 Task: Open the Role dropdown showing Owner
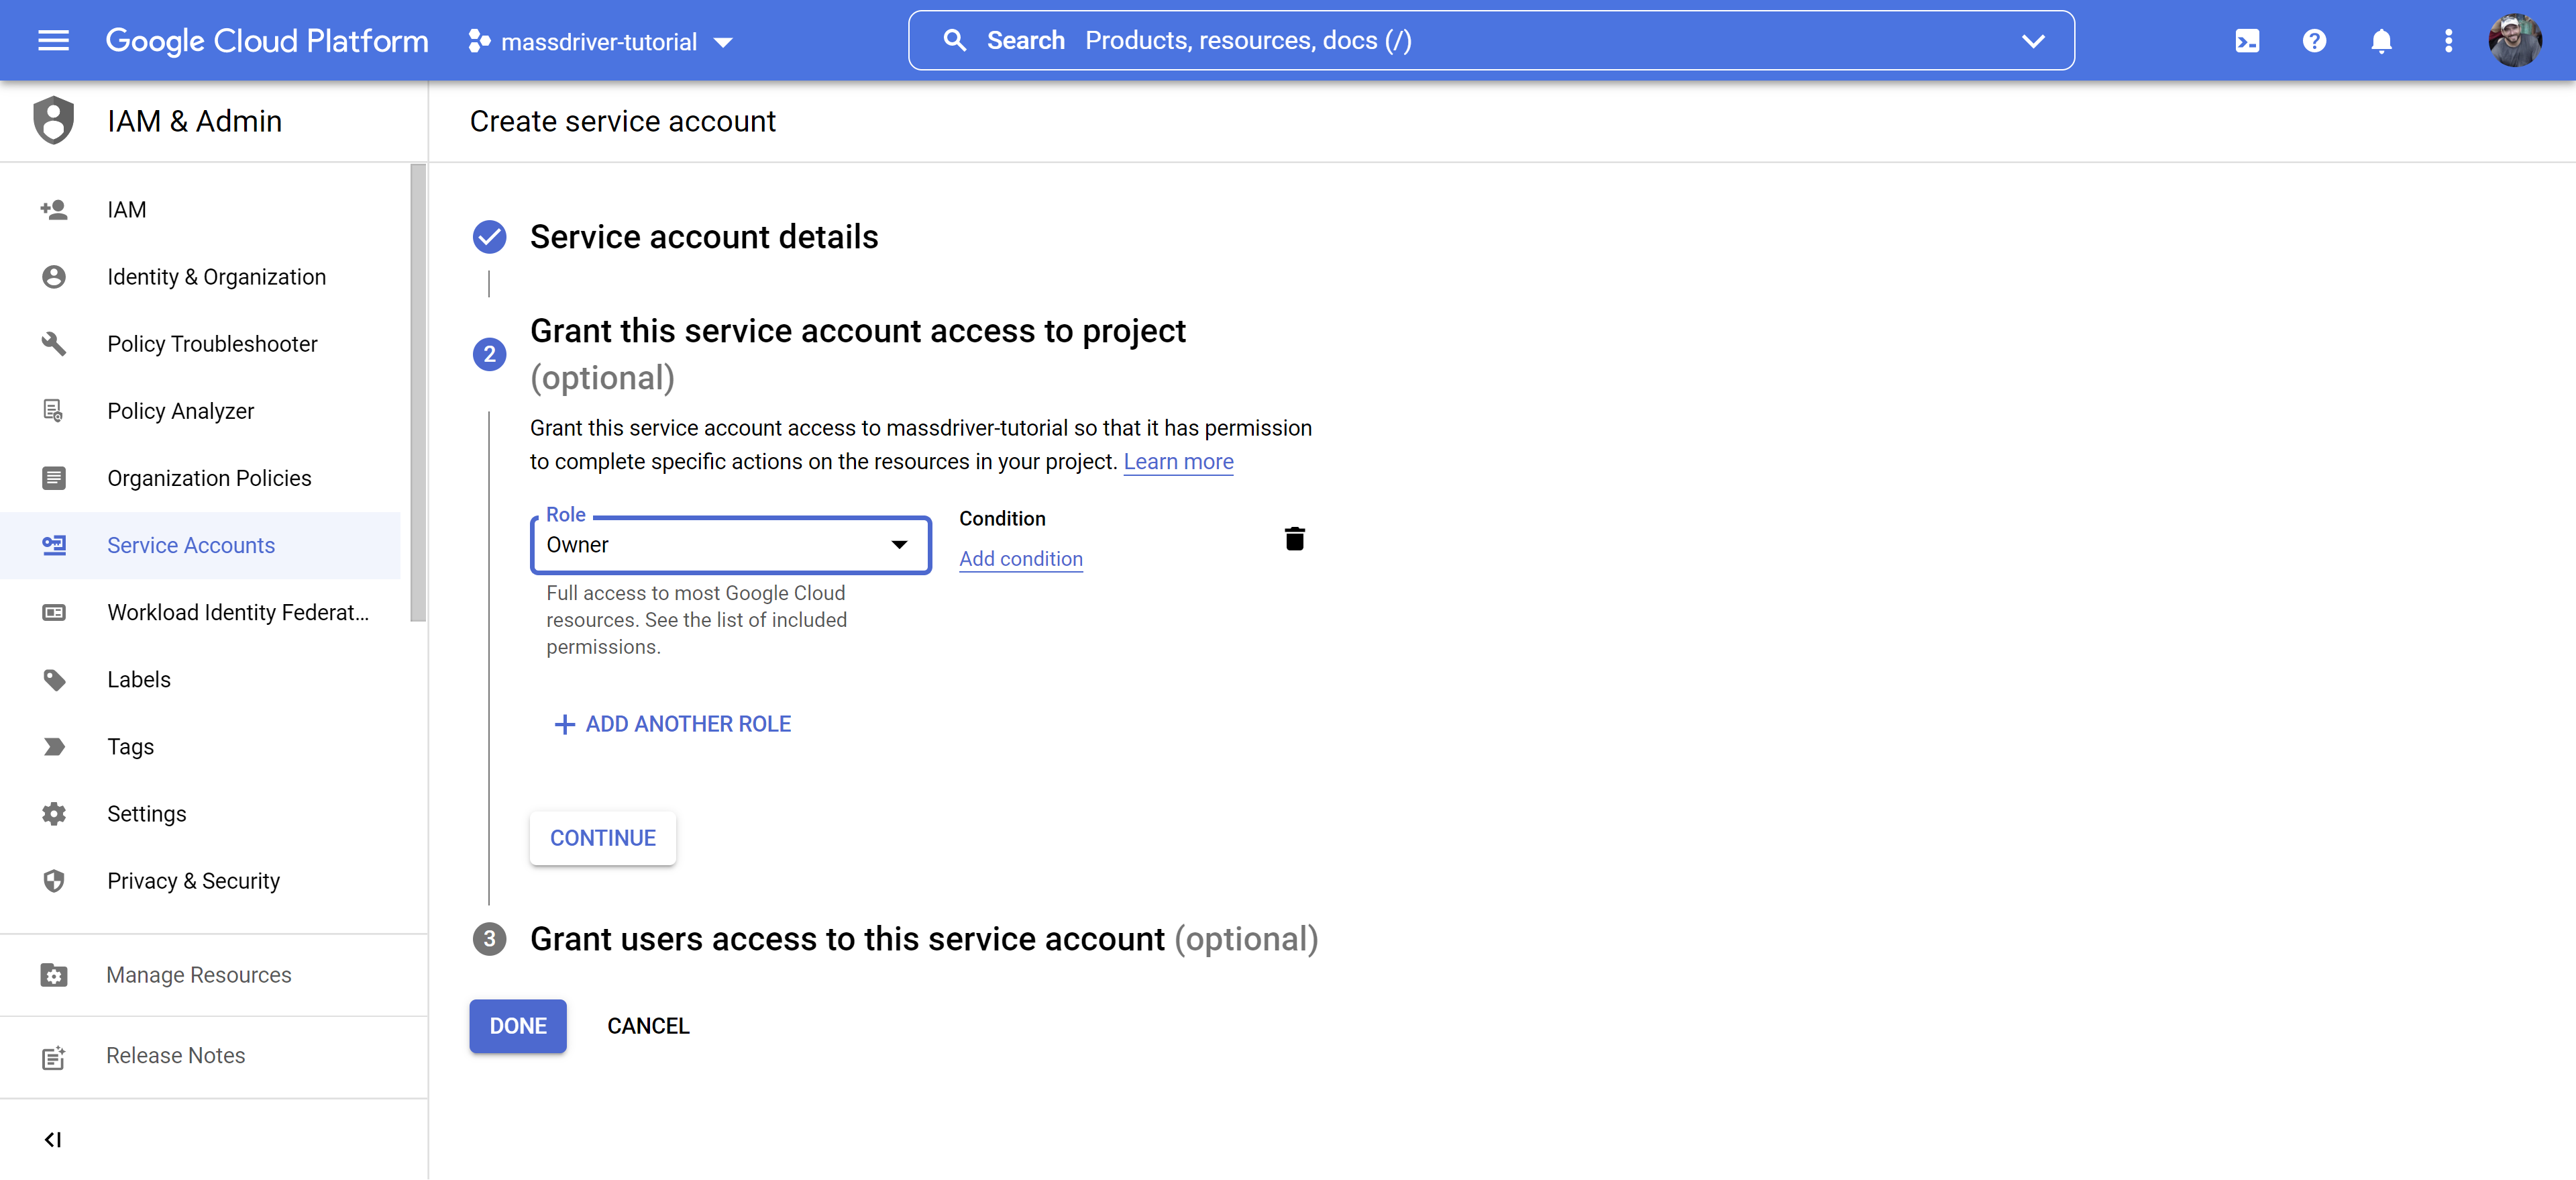point(730,544)
